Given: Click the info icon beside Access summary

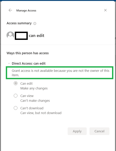Looking at the screenshot, I should [x=35, y=23].
